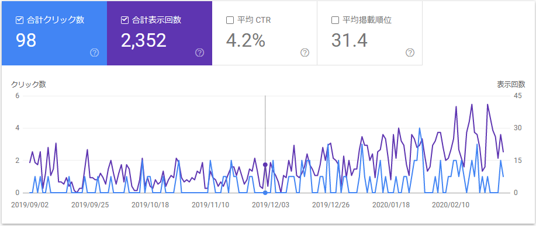Click the クリック数 axis title
The image size is (536, 226).
pyautogui.click(x=29, y=84)
